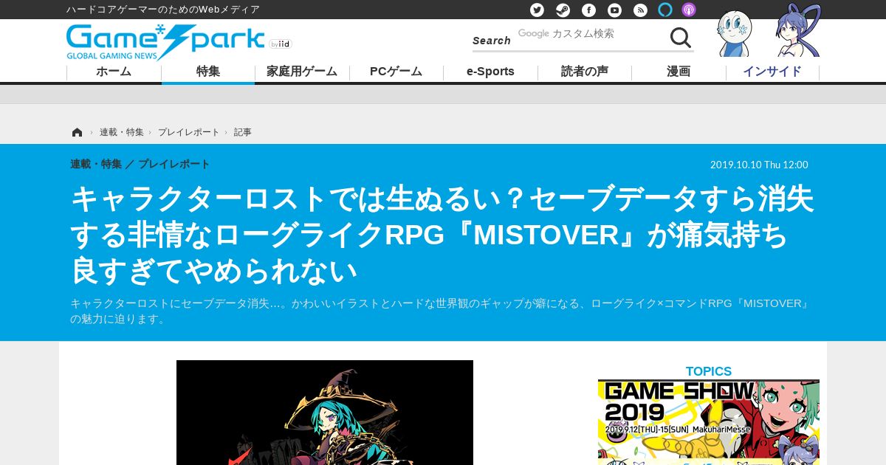The image size is (886, 465).
Task: Open the Alexa ring icon
Action: pyautogui.click(x=665, y=10)
